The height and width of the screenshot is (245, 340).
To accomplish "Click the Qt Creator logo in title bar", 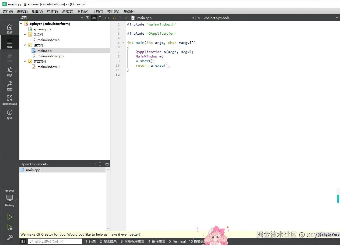I will pyautogui.click(x=5, y=4).
